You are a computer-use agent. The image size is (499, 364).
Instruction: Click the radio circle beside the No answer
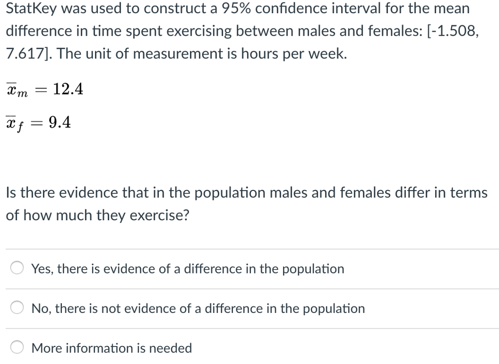click(x=17, y=307)
